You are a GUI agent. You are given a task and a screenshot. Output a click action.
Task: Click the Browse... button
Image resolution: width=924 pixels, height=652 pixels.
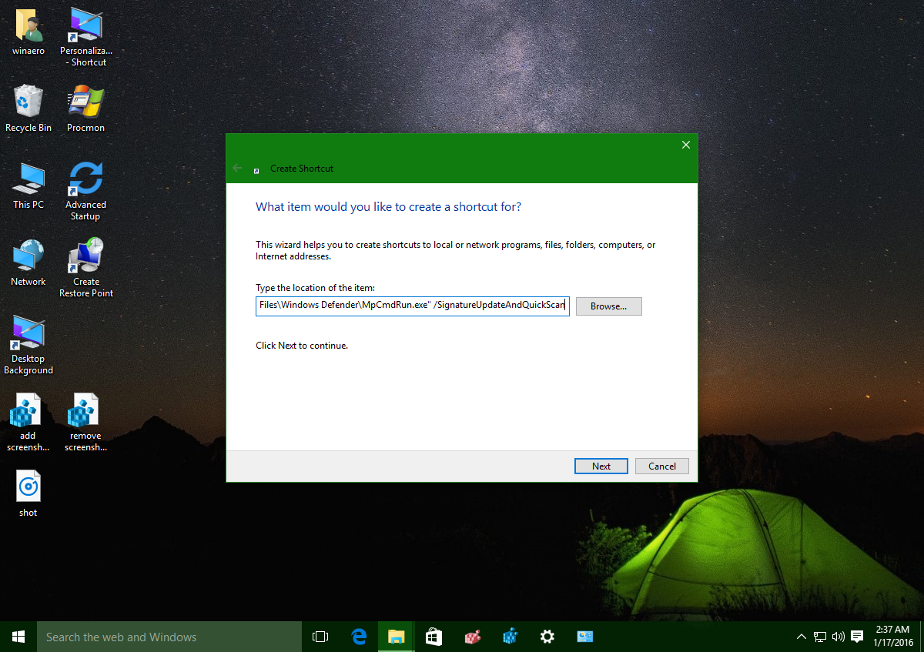pyautogui.click(x=608, y=306)
